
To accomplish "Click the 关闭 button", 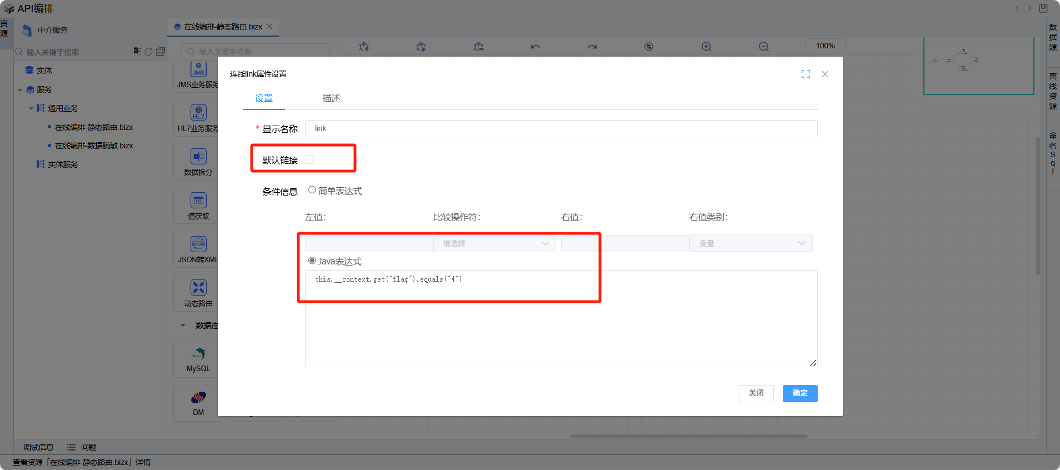I will coord(756,393).
